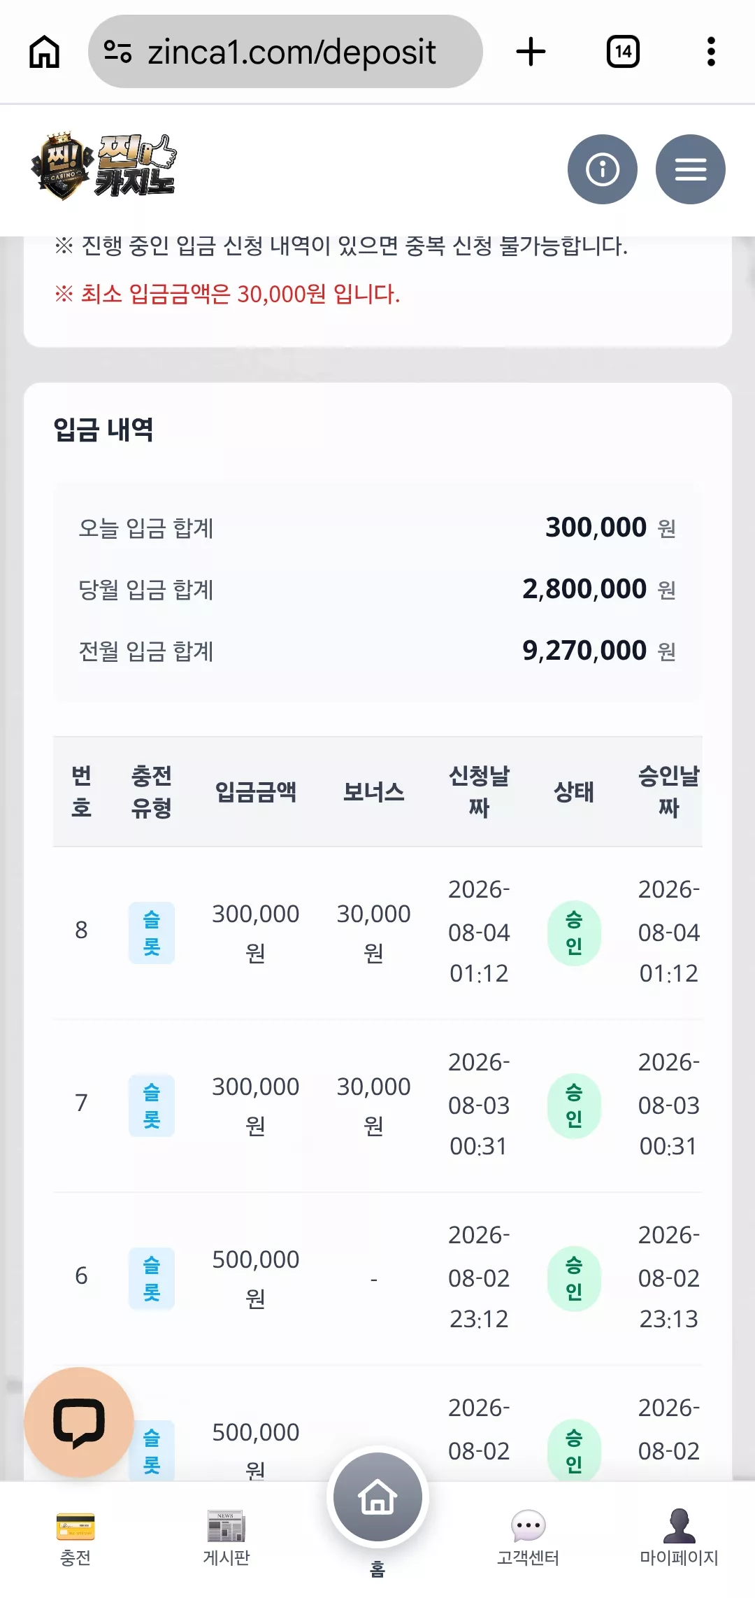Image resolution: width=755 pixels, height=1598 pixels.
Task: Open the info circle button
Action: click(x=602, y=169)
